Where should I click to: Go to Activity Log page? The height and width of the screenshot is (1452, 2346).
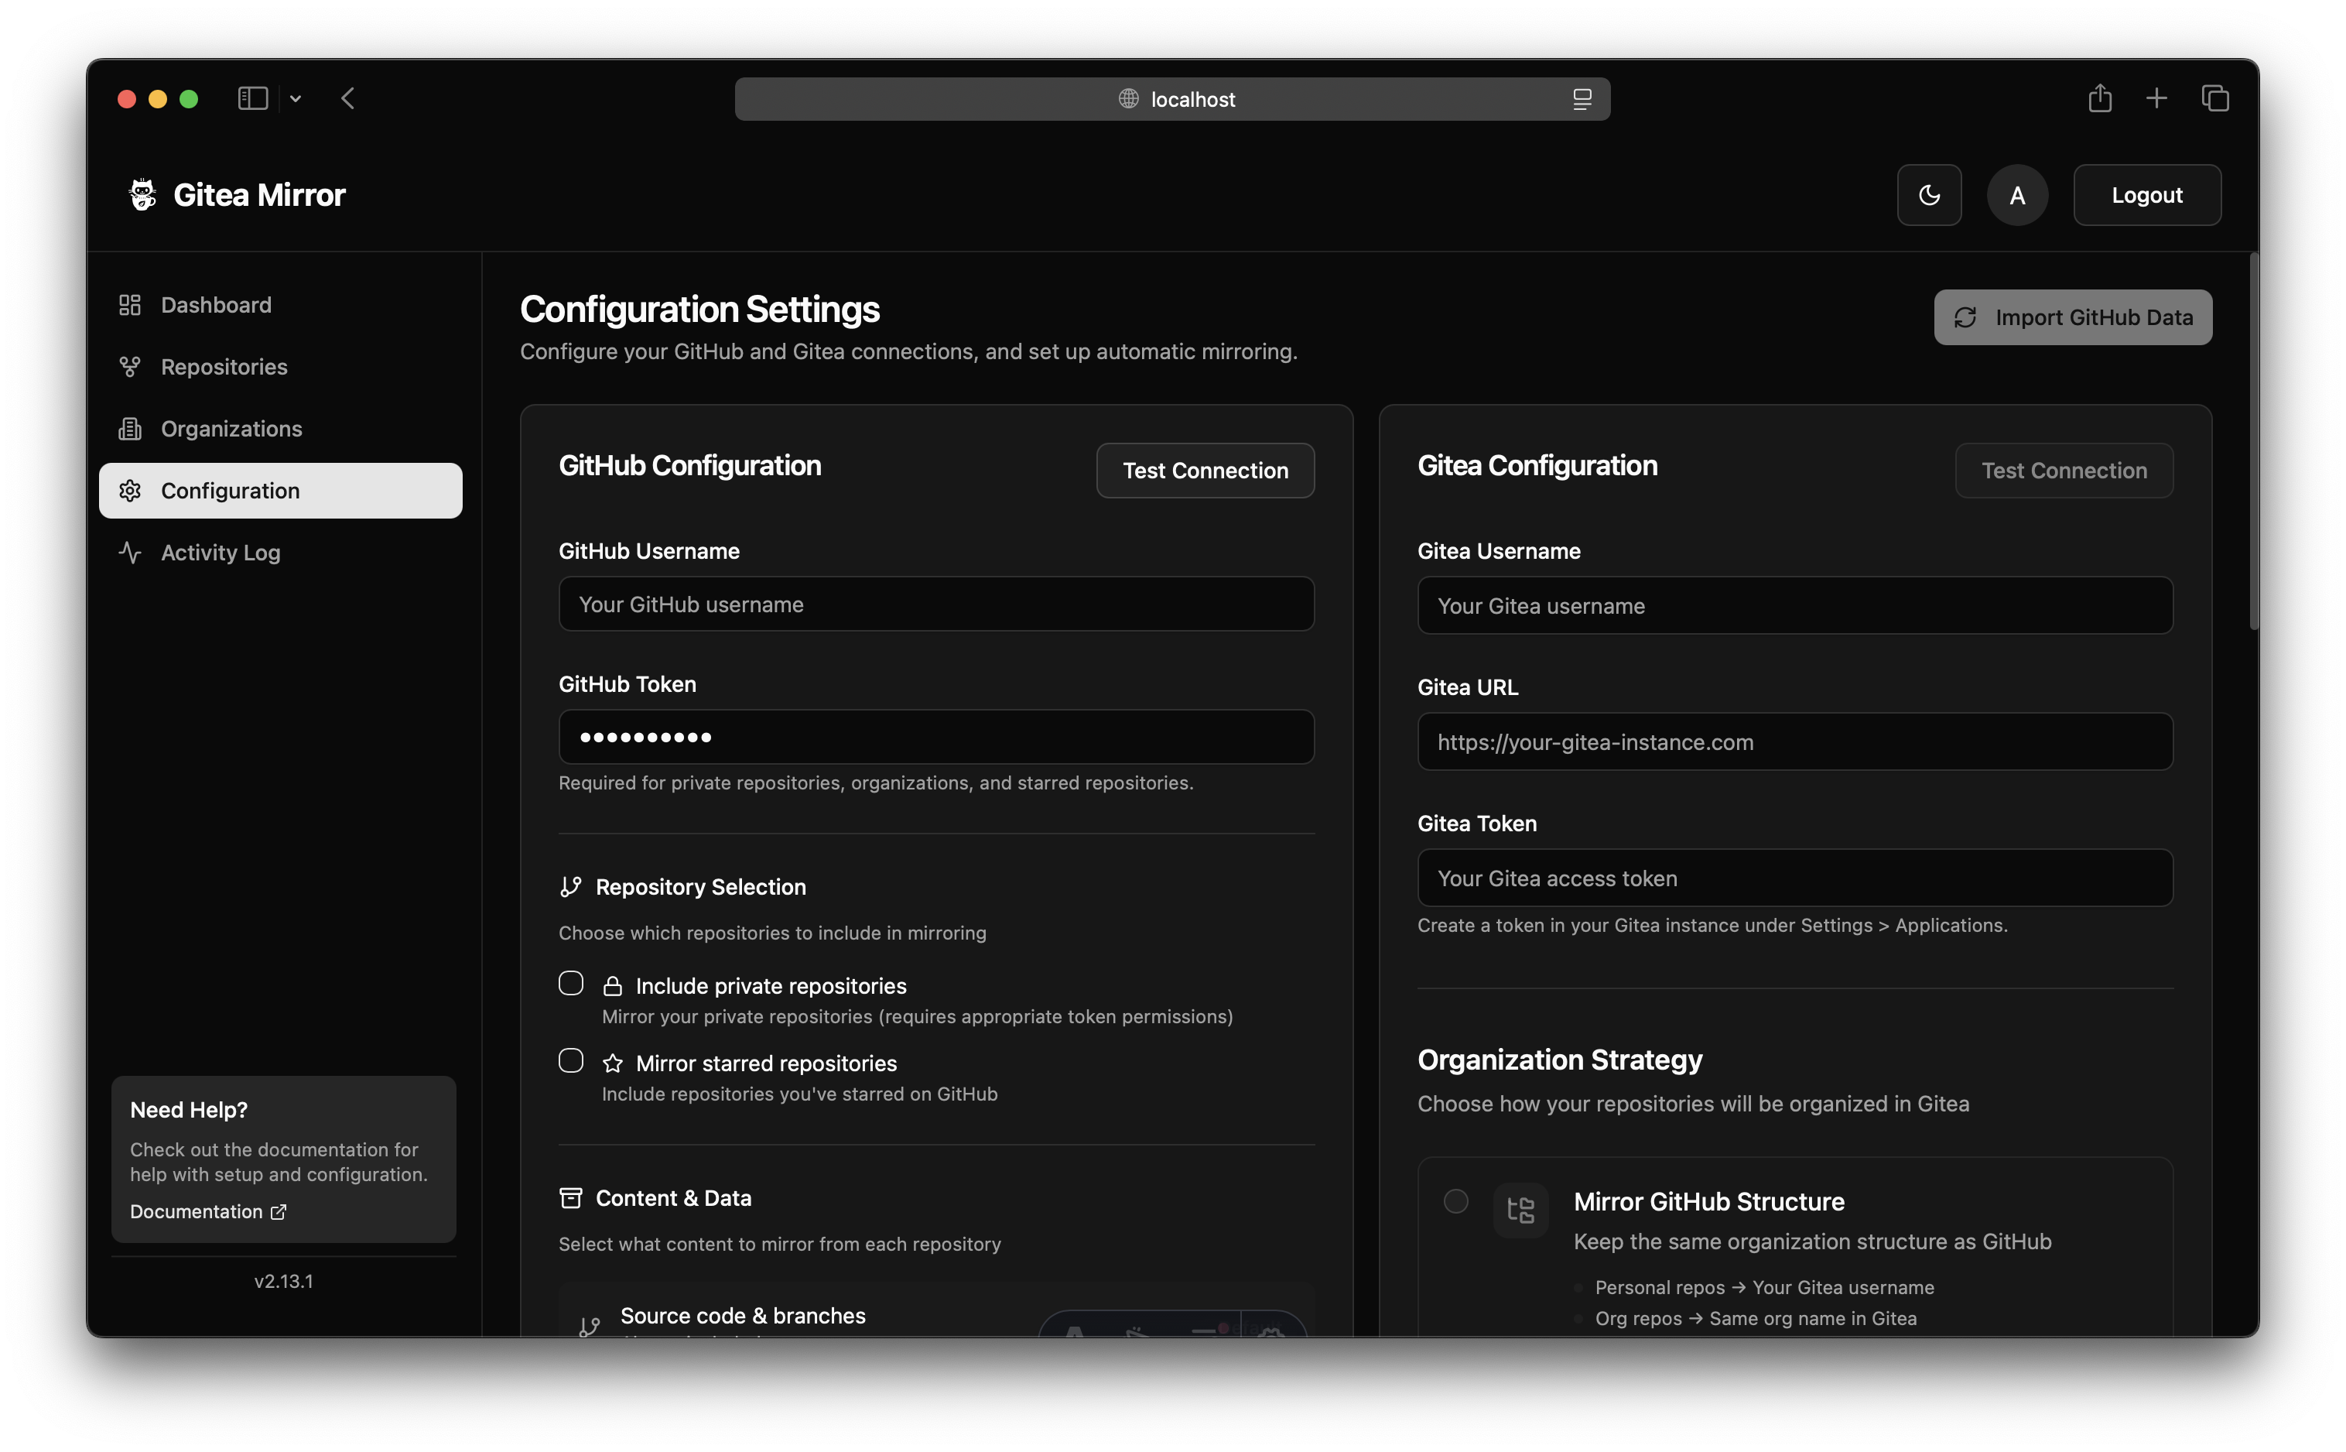point(220,552)
